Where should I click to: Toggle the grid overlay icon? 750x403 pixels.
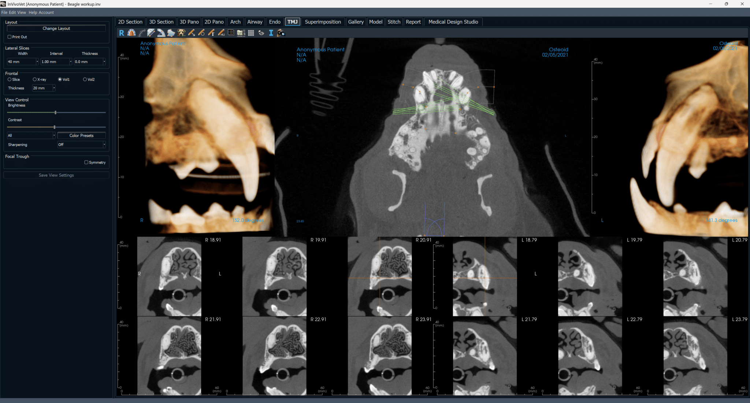[251, 33]
